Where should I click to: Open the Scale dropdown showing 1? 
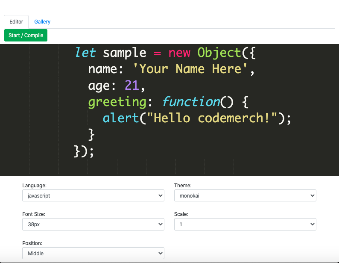click(x=245, y=224)
